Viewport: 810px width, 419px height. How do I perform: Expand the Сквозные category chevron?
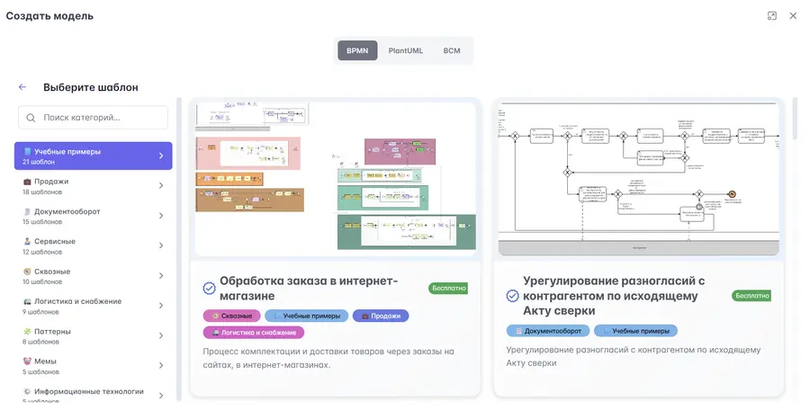(161, 275)
